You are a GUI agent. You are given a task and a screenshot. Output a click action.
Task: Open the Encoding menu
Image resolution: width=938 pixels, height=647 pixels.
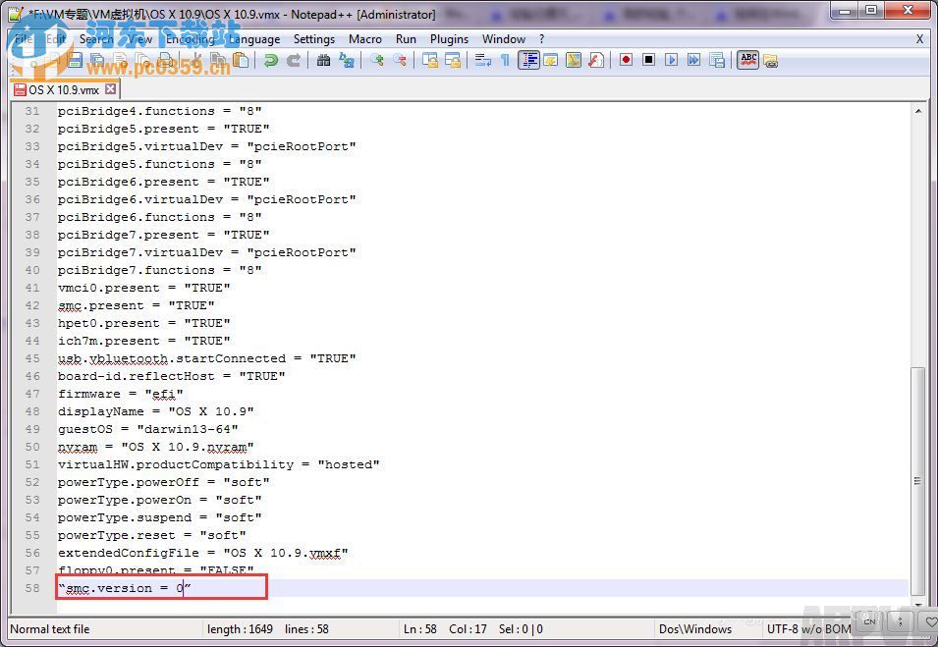[x=190, y=39]
